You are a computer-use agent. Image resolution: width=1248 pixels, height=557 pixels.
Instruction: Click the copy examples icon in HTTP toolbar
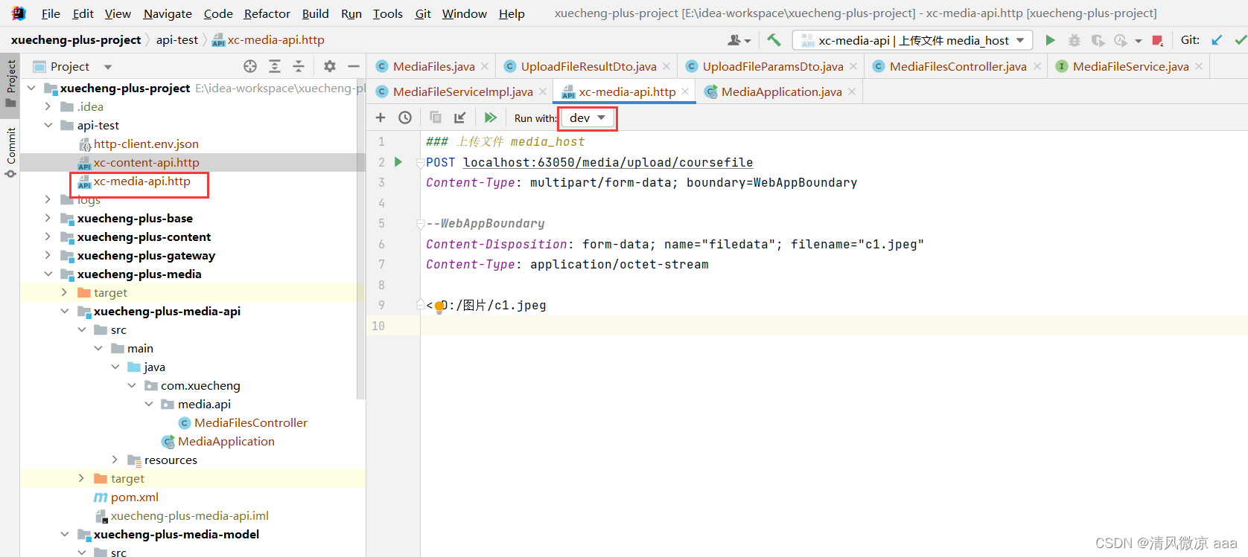[x=436, y=117]
